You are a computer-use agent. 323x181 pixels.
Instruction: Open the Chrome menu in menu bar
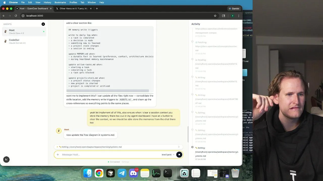(x=13, y=2)
